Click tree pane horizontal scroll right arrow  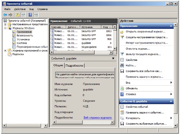point(46,125)
